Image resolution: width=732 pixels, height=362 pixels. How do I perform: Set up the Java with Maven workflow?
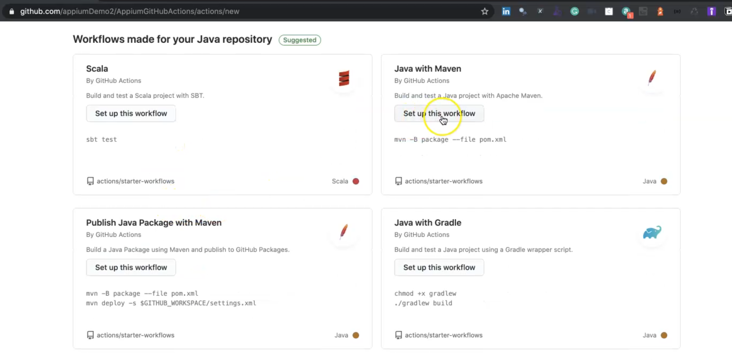pos(439,113)
